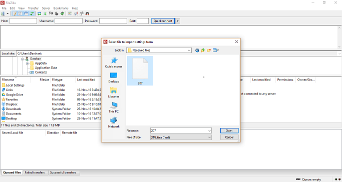
Task: Click the Quickconnect button
Action: pos(163,21)
